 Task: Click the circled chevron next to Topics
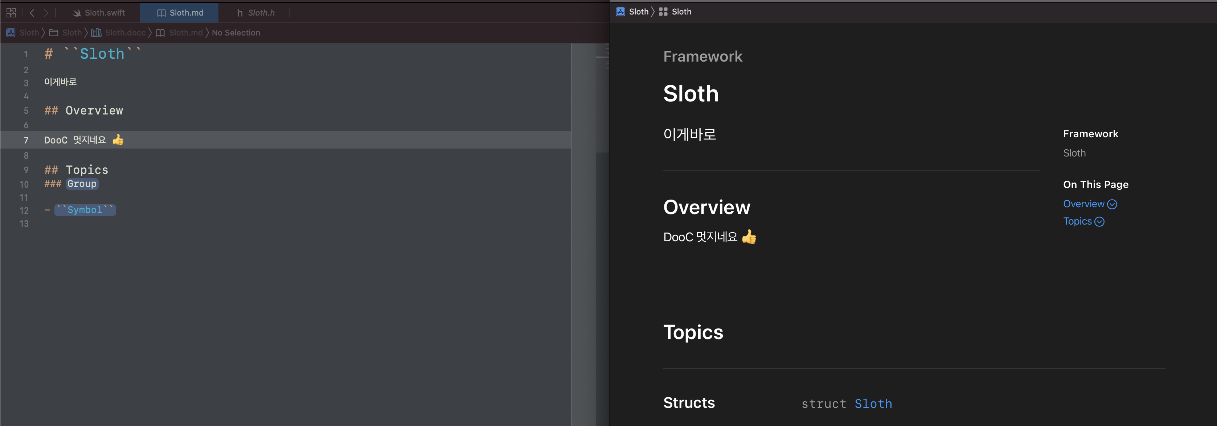(x=1099, y=222)
